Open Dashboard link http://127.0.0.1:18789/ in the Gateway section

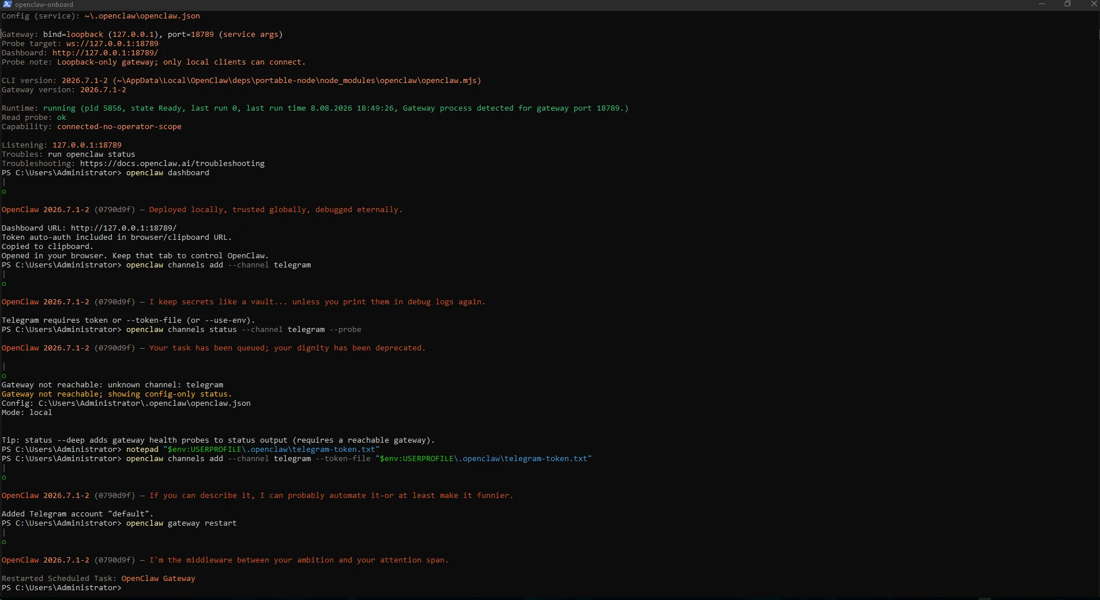tap(105, 53)
